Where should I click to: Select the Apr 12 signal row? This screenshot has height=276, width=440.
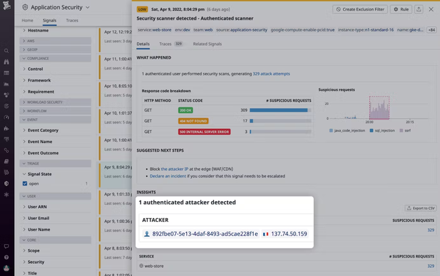click(x=115, y=40)
